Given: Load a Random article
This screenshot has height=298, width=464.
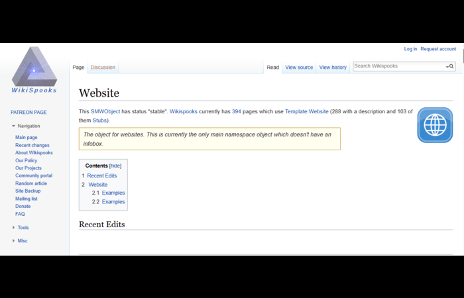Looking at the screenshot, I should tap(31, 183).
